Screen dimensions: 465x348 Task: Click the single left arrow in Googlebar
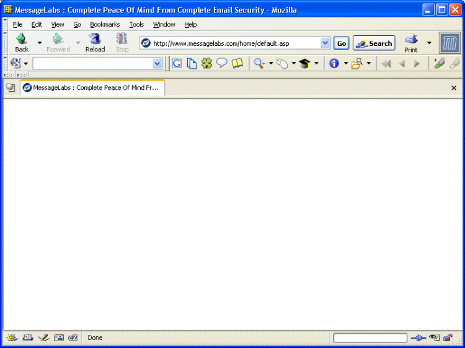coord(402,64)
